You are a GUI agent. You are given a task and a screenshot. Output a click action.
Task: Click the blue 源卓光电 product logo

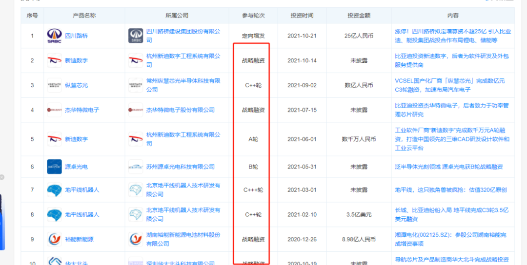[55, 167]
